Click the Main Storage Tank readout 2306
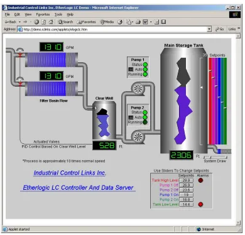The image size is (245, 235). pos(181,155)
